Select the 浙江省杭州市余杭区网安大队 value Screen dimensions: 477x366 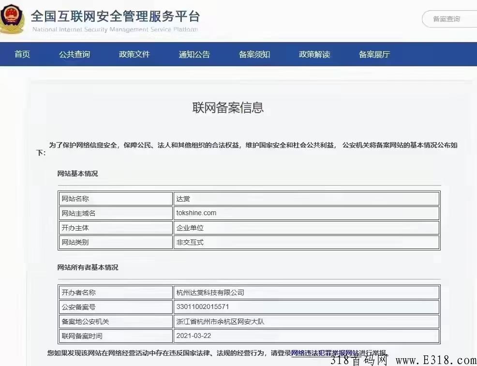click(220, 322)
